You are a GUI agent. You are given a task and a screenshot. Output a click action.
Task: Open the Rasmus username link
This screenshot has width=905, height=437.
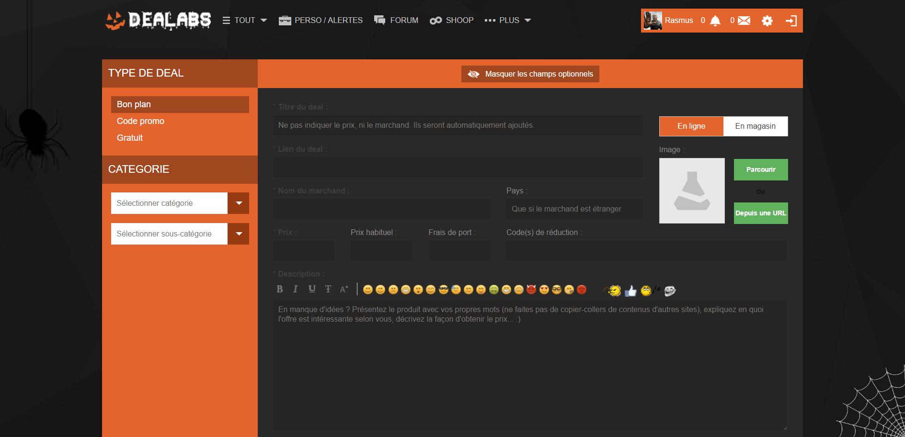point(679,21)
